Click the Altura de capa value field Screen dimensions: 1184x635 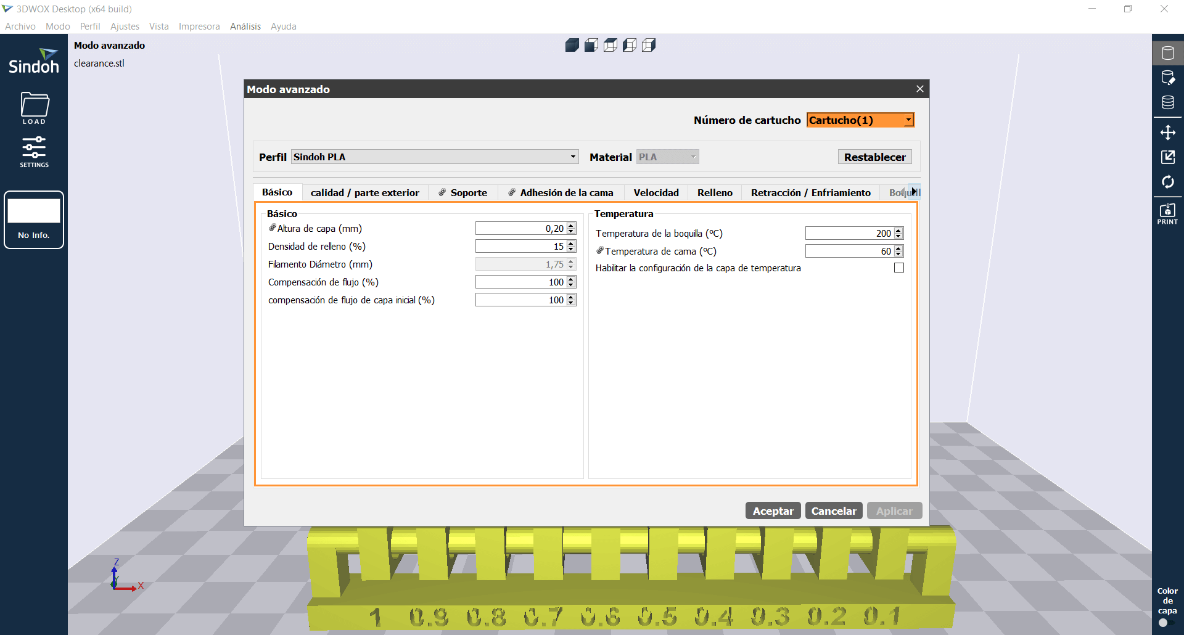click(x=521, y=229)
